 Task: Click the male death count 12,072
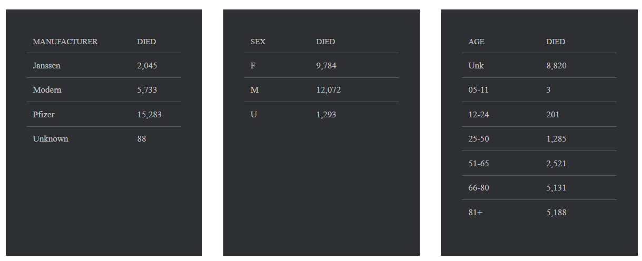(x=328, y=90)
